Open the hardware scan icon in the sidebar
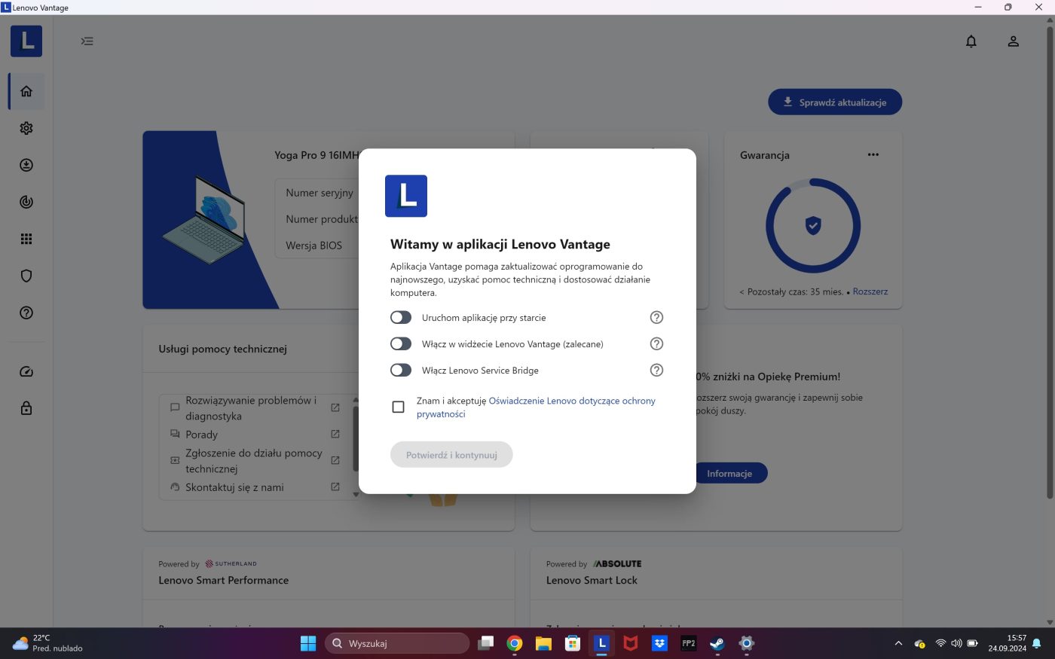Screen dimensions: 1055x659 coord(26,202)
